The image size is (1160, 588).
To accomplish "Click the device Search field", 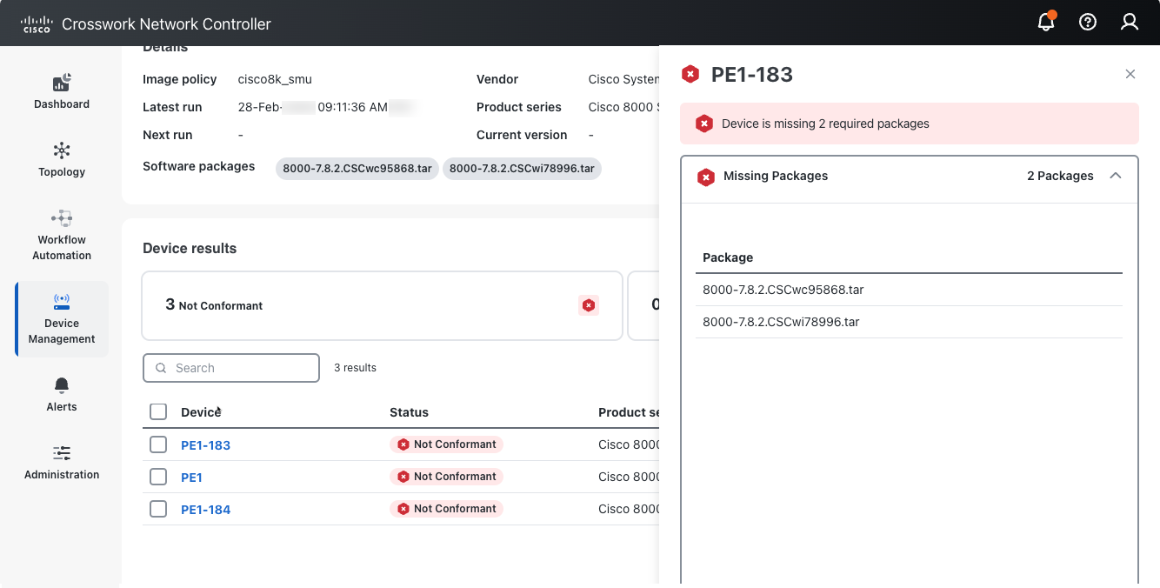I will click(x=231, y=368).
